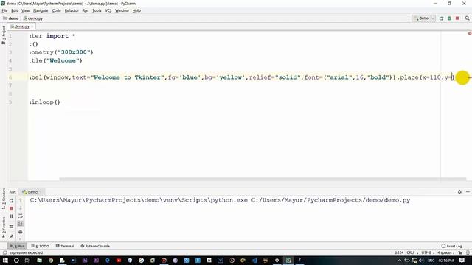
Task: Click the Restore Layout icon in Run panel
Action: pos(12,226)
